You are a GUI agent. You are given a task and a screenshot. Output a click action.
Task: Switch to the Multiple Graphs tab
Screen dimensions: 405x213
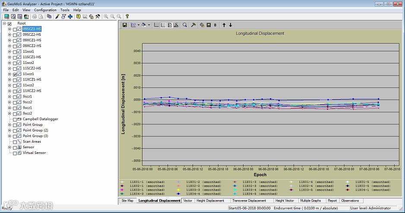(x=310, y=200)
